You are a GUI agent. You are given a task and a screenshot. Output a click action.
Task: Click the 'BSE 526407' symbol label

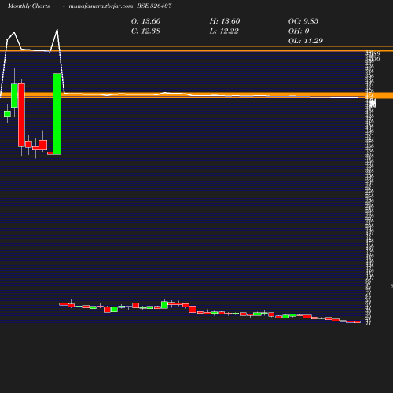154,6
